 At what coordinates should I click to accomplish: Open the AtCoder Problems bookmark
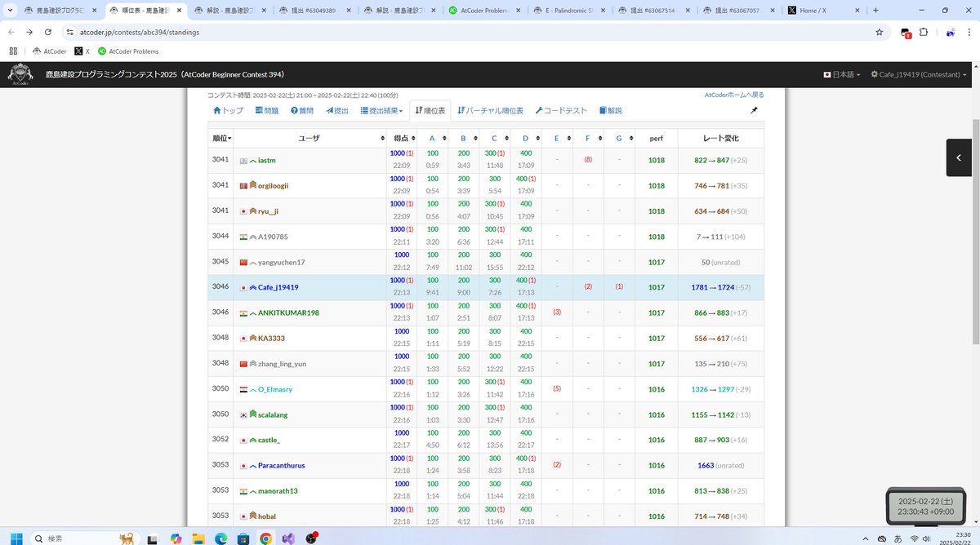tap(128, 51)
